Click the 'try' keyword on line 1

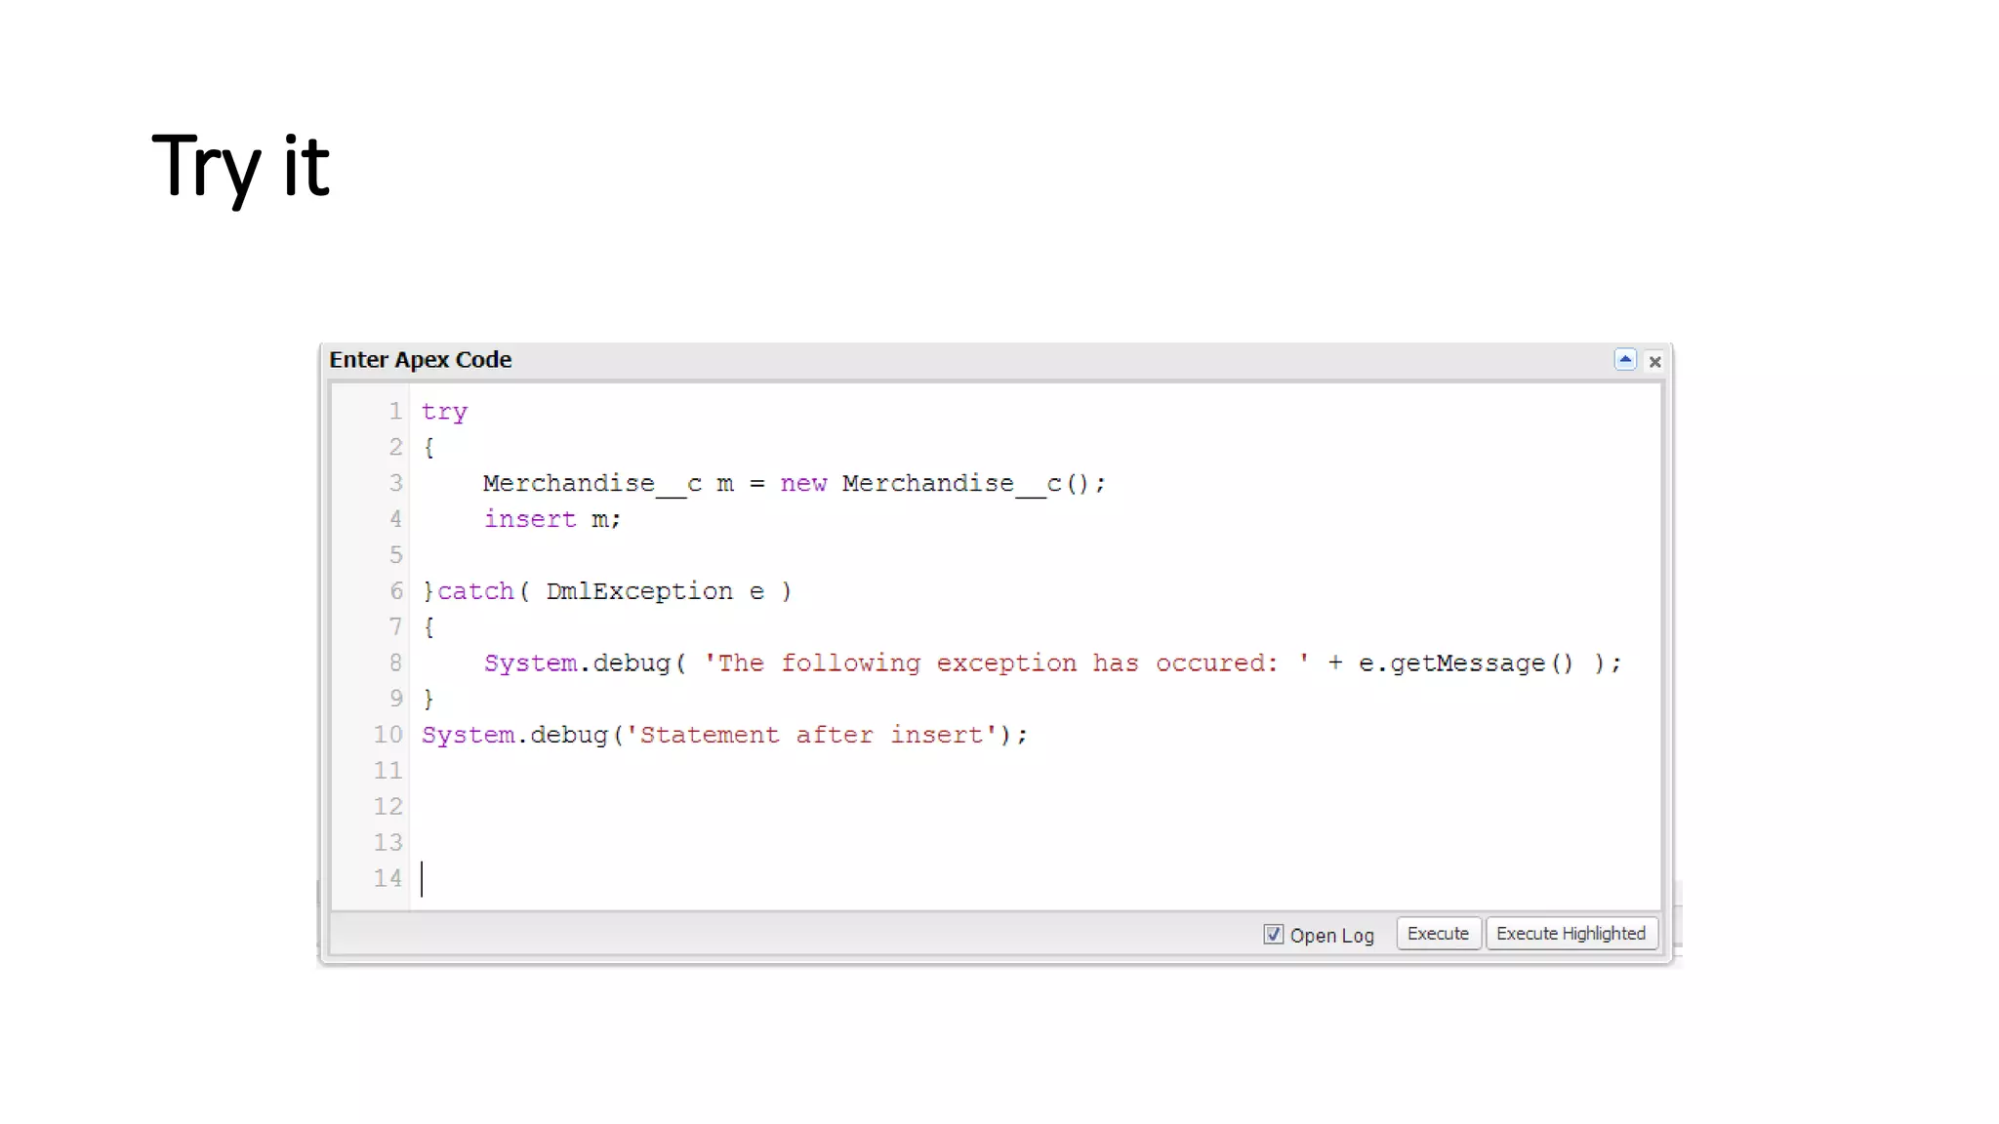pos(444,412)
